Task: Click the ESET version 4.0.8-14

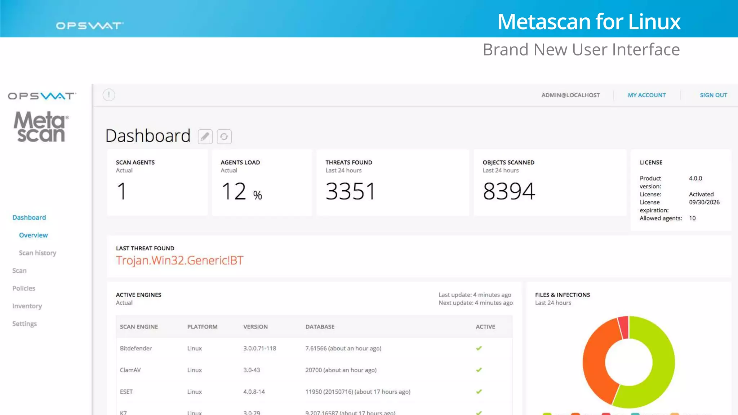Action: click(x=254, y=392)
